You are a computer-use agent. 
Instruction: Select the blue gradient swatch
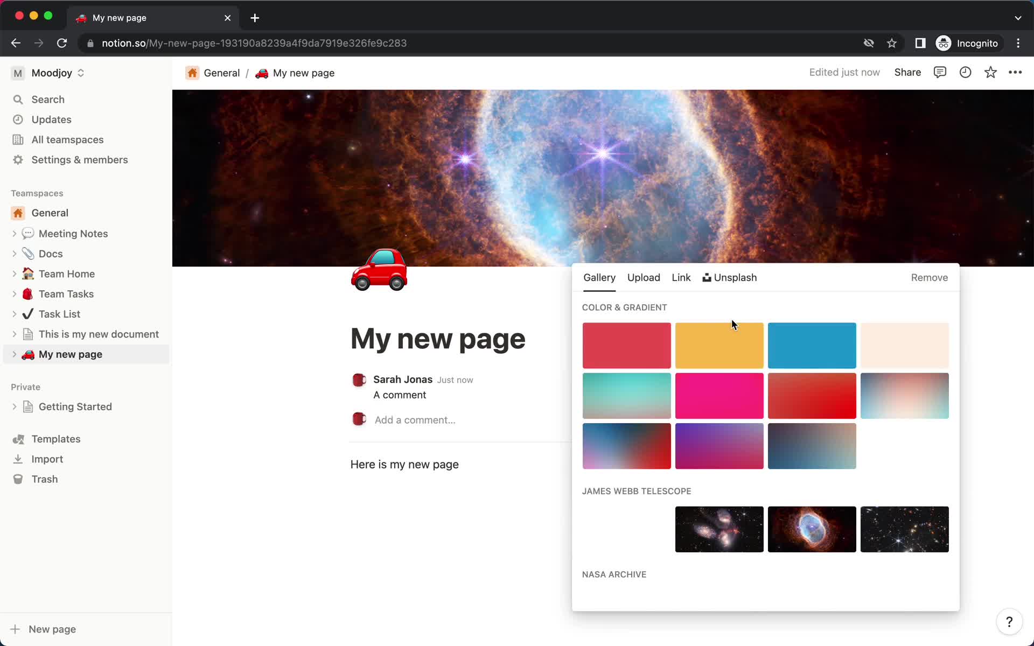pos(812,445)
